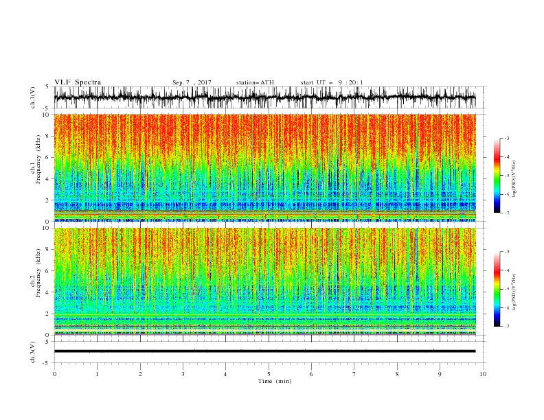Click the "-3" label on ch.2 colorbar
Image resolution: width=544 pixels, height=420 pixels.
(506, 252)
